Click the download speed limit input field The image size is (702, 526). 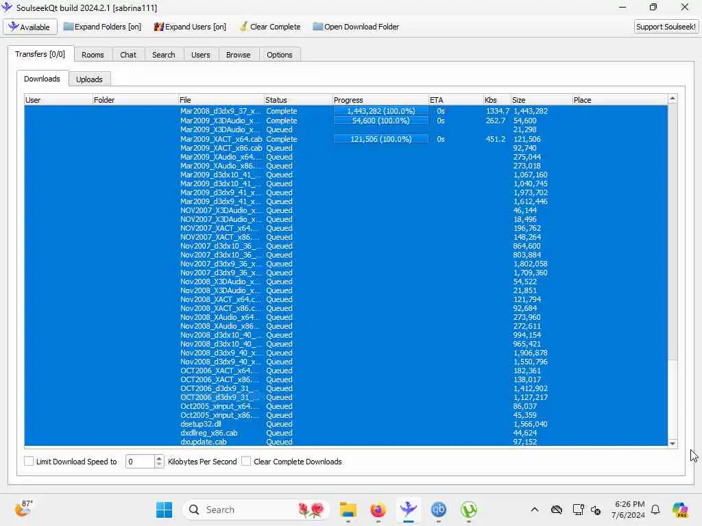pos(140,462)
